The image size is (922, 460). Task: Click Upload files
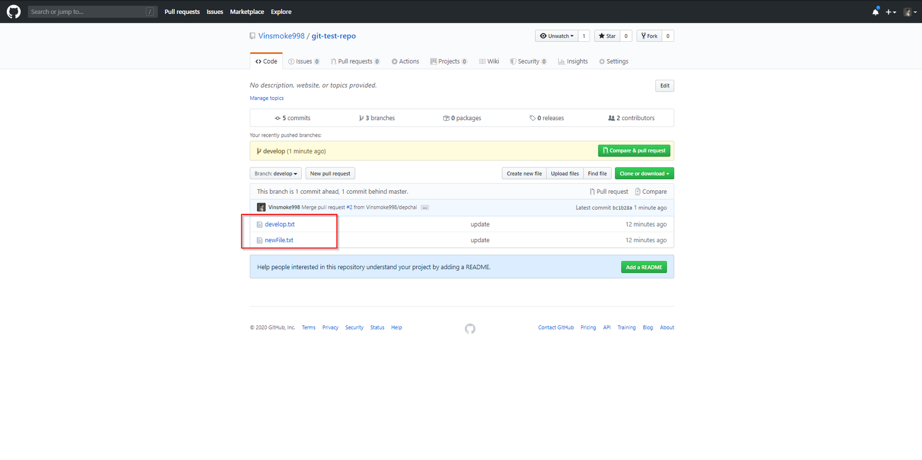565,174
